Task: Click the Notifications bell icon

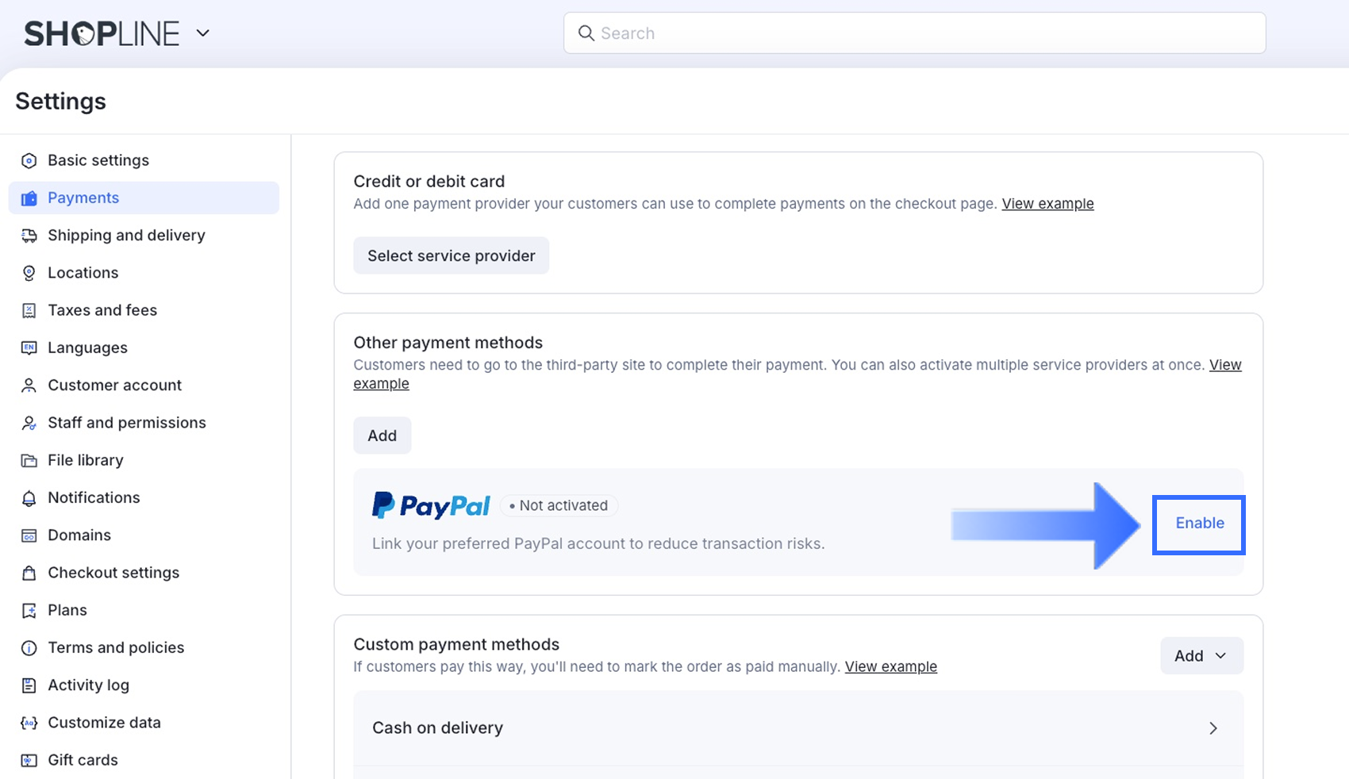Action: click(x=29, y=498)
